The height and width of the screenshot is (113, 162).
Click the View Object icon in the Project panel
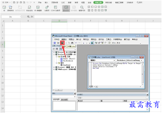coord(57,49)
